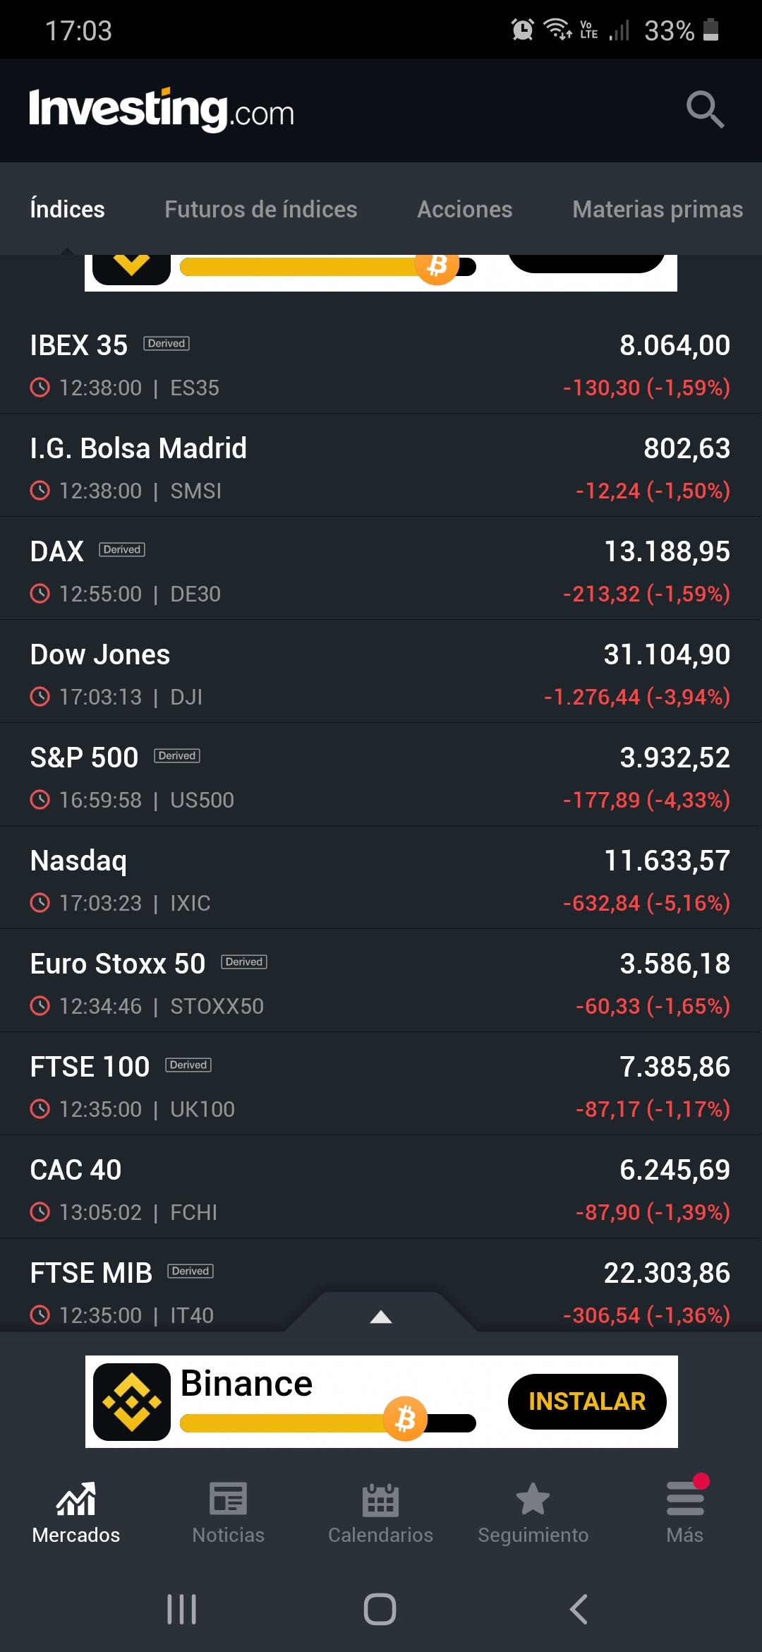Tap the INSTALAR button
This screenshot has width=762, height=1652.
click(587, 1401)
